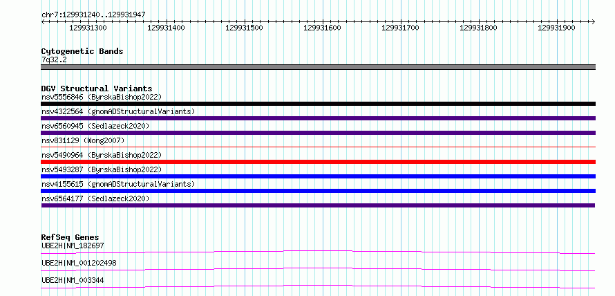Click ruler position 129931400
This screenshot has width=615, height=296.
tap(166, 28)
